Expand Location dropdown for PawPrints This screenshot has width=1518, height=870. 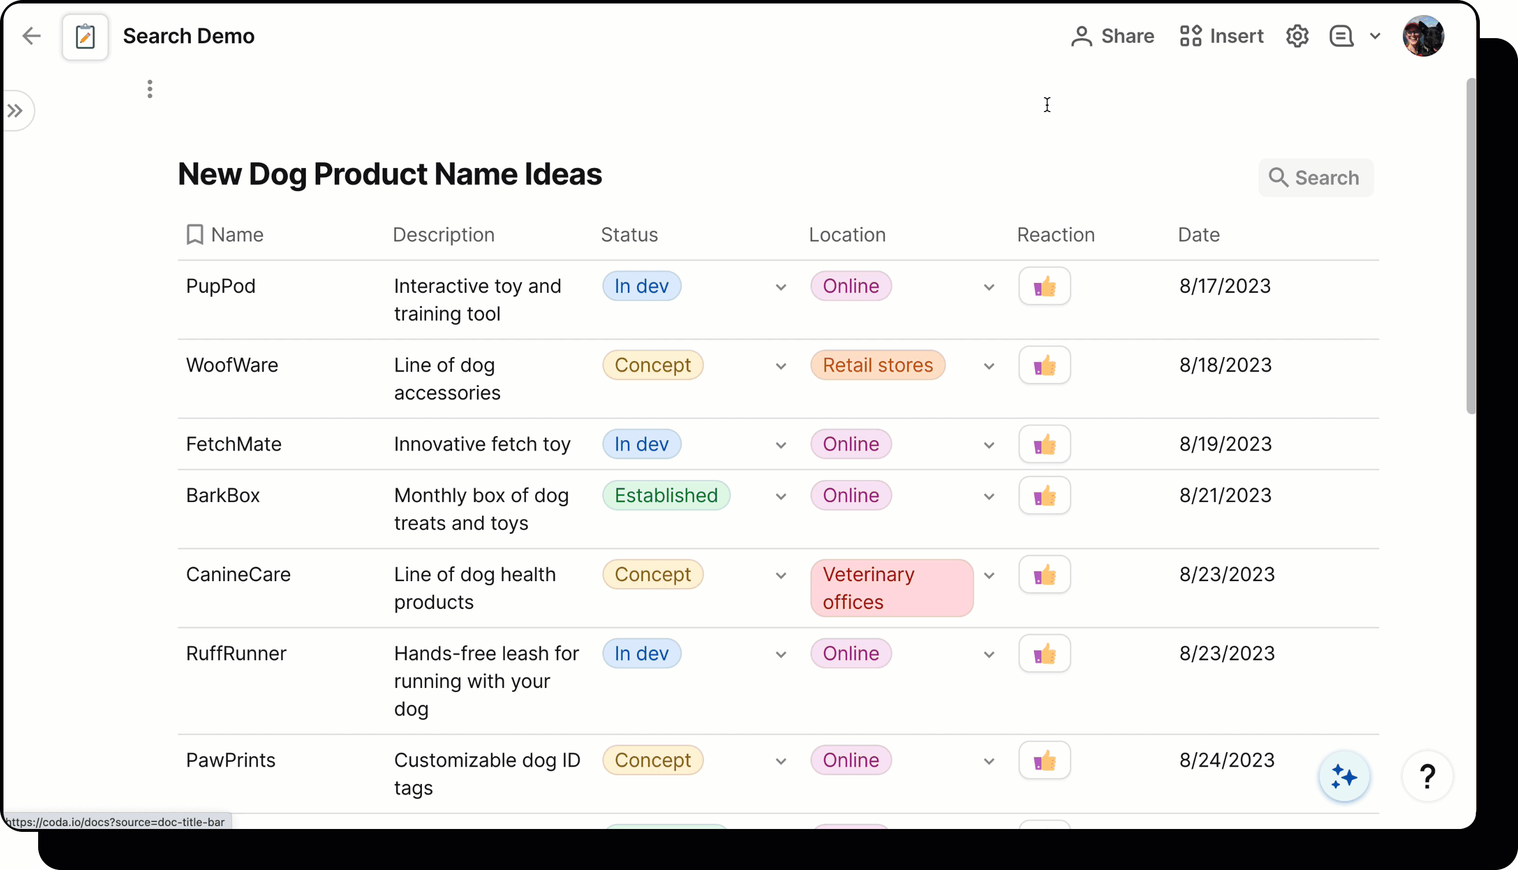pos(989,761)
